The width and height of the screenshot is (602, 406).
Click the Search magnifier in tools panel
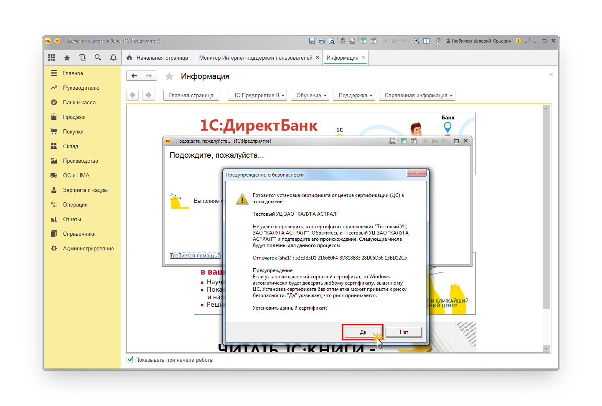[98, 58]
